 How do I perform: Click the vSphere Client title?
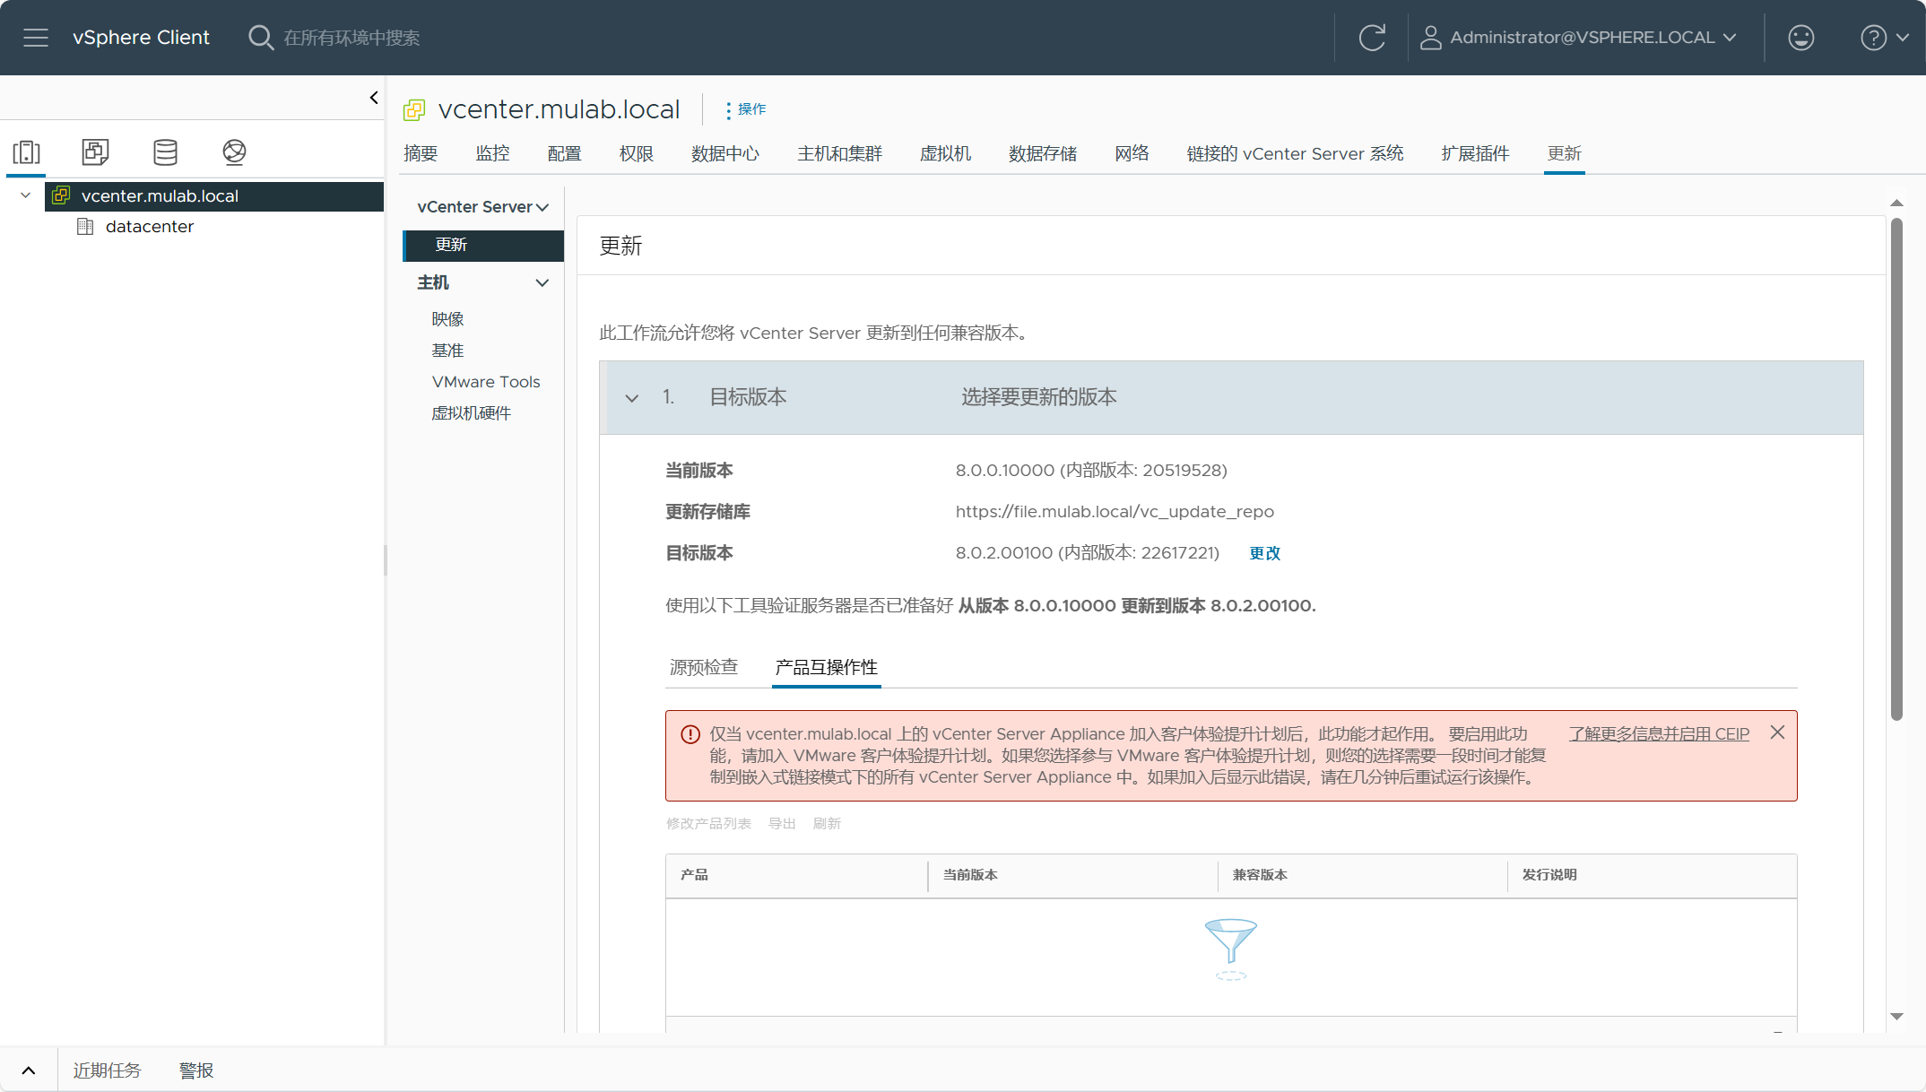pos(141,38)
